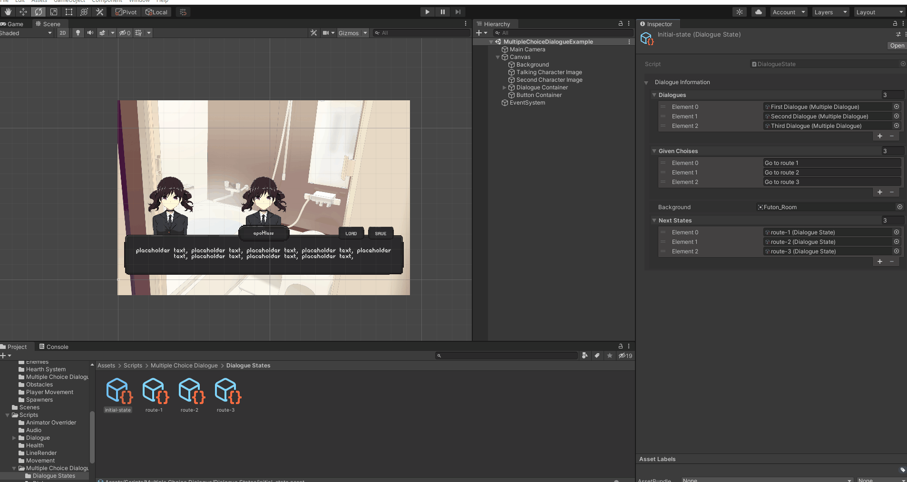
Task: Click the Go to route 2 field
Action: click(x=831, y=173)
